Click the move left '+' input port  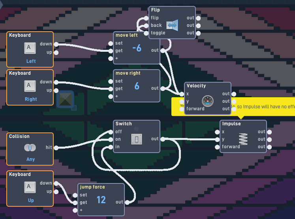coord(111,59)
